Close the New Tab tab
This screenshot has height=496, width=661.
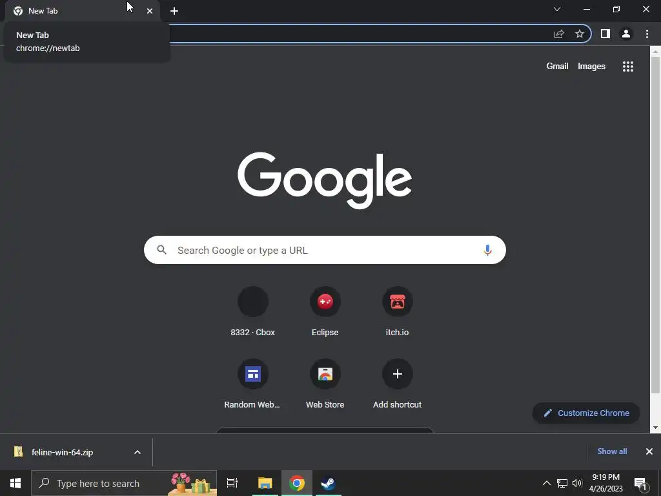[150, 11]
